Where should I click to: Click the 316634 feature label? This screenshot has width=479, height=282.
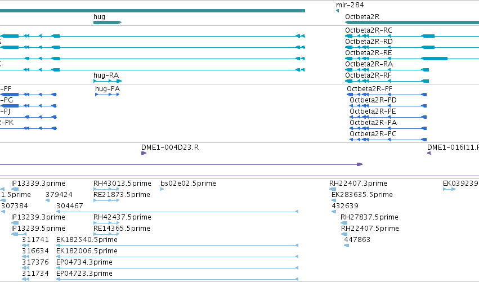(x=35, y=252)
